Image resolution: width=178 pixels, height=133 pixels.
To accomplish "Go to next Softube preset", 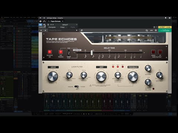I will 46,30.
